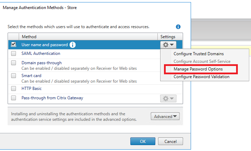Tick the Smart card checkbox
The image size is (251, 151).
[x=14, y=76]
